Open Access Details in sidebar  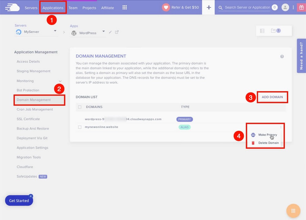click(28, 62)
